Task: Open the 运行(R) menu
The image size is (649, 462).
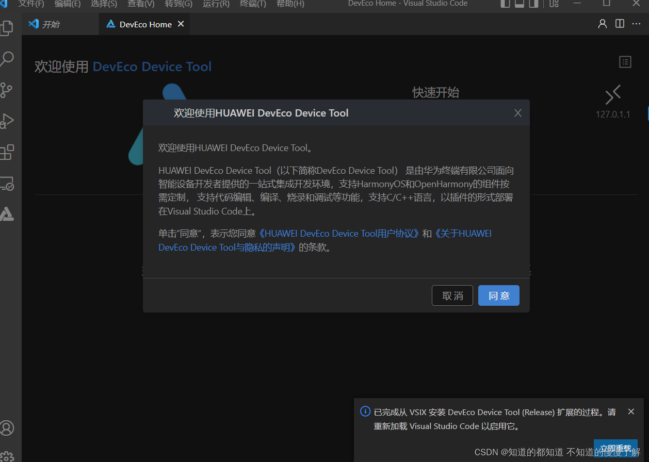Action: pyautogui.click(x=216, y=4)
